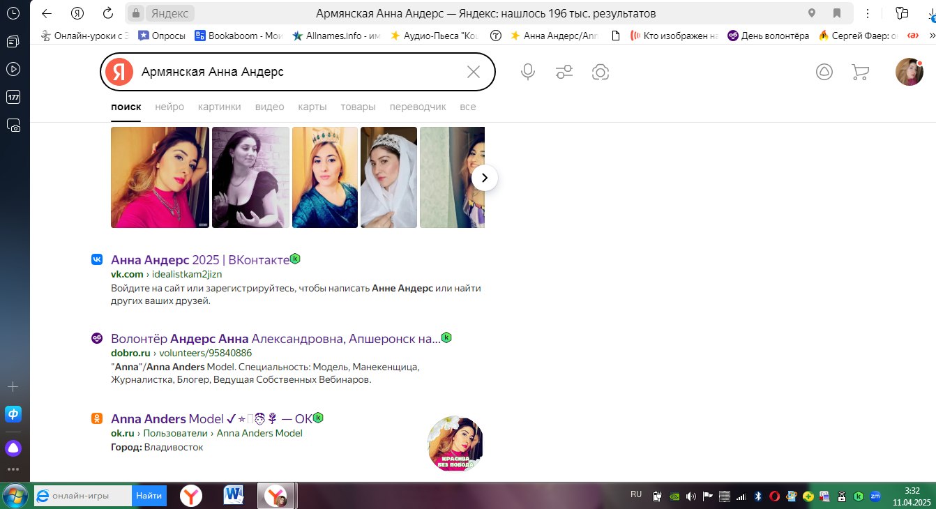Switch to the карты tab
Image resolution: width=936 pixels, height=509 pixels.
click(312, 107)
